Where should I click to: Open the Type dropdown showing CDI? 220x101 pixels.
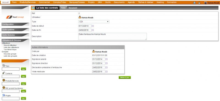tap(94, 22)
